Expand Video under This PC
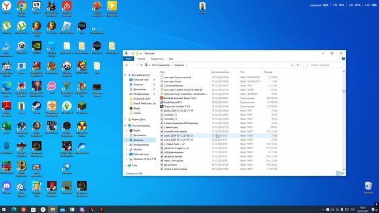The width and height of the screenshot is (379, 213). coord(127,130)
